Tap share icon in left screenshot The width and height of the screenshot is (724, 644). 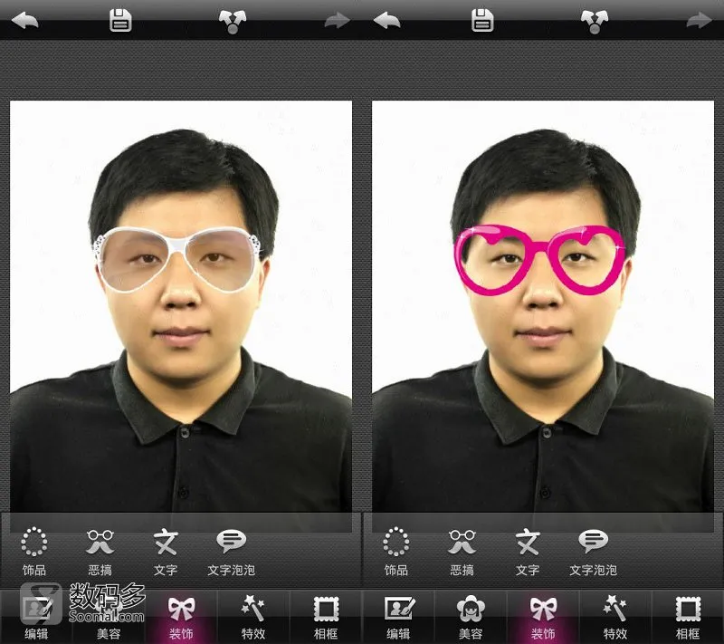233,21
